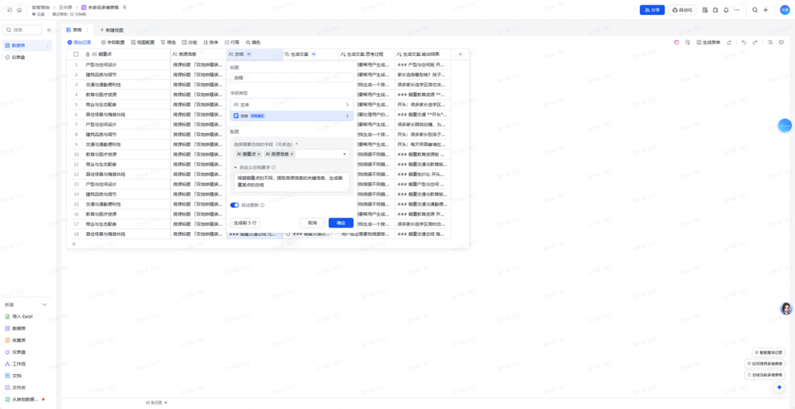Open the 表格 view tab's options dots
795x409 pixels.
87,30
